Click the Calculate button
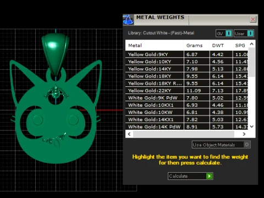Image resolution: width=264 pixels, height=198 pixels. (x=190, y=176)
